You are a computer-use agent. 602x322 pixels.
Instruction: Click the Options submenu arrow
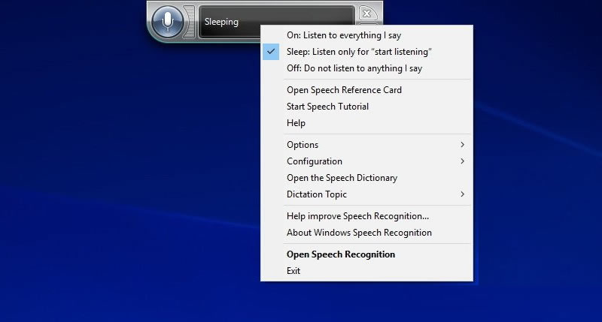(x=462, y=145)
